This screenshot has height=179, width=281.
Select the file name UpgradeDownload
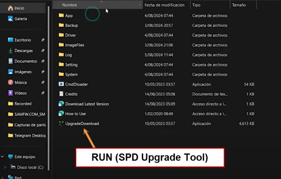click(x=82, y=124)
